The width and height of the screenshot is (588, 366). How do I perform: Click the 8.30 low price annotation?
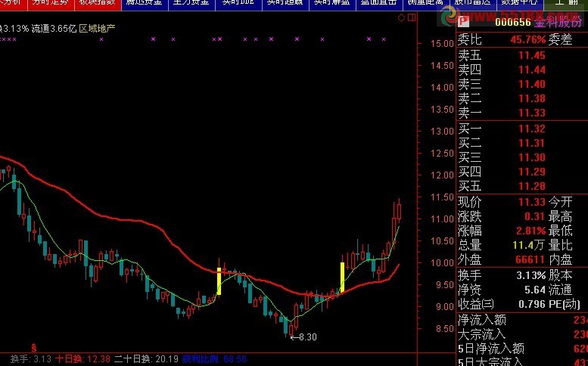coord(304,337)
